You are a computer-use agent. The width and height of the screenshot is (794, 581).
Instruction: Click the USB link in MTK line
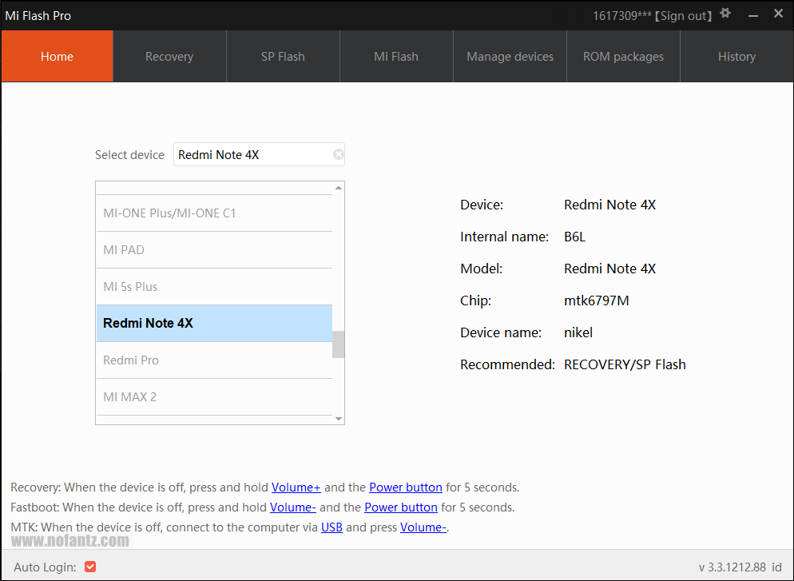331,527
